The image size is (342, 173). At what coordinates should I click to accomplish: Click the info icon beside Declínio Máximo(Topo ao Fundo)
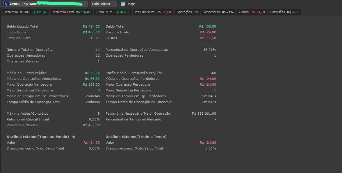(74, 137)
